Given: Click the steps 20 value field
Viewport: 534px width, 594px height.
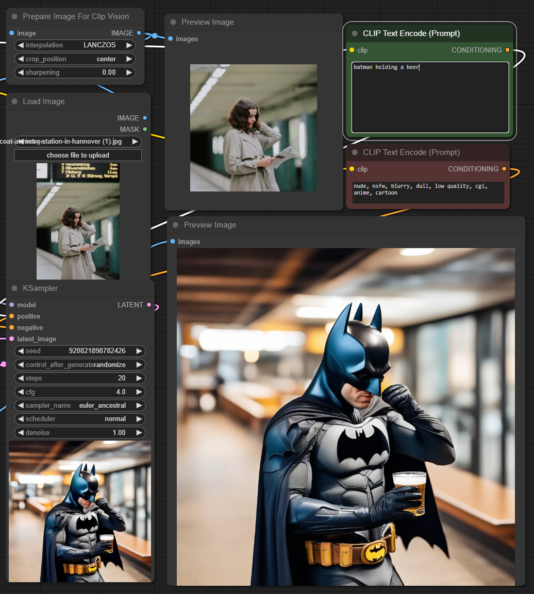Looking at the screenshot, I should click(x=80, y=378).
